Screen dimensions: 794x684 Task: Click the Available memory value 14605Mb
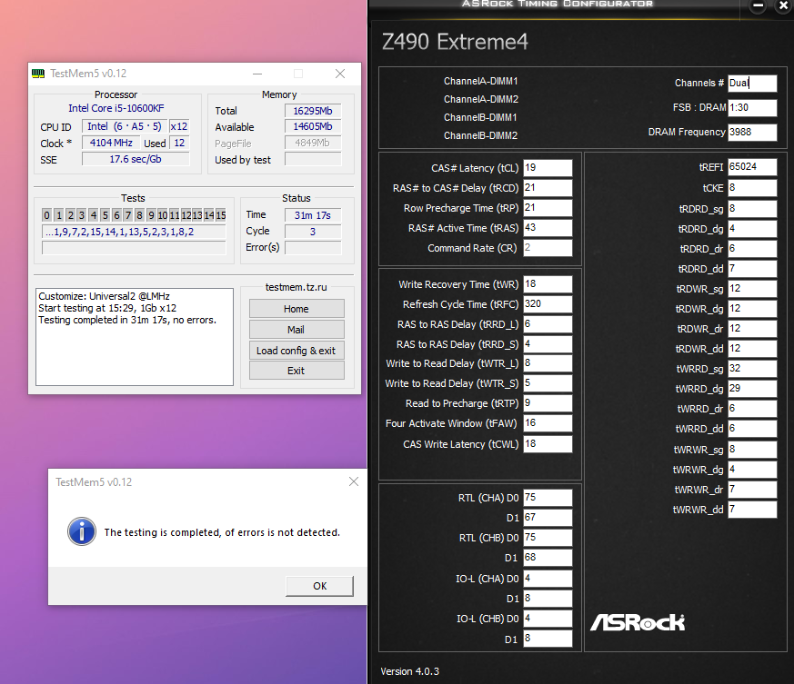[x=313, y=126]
